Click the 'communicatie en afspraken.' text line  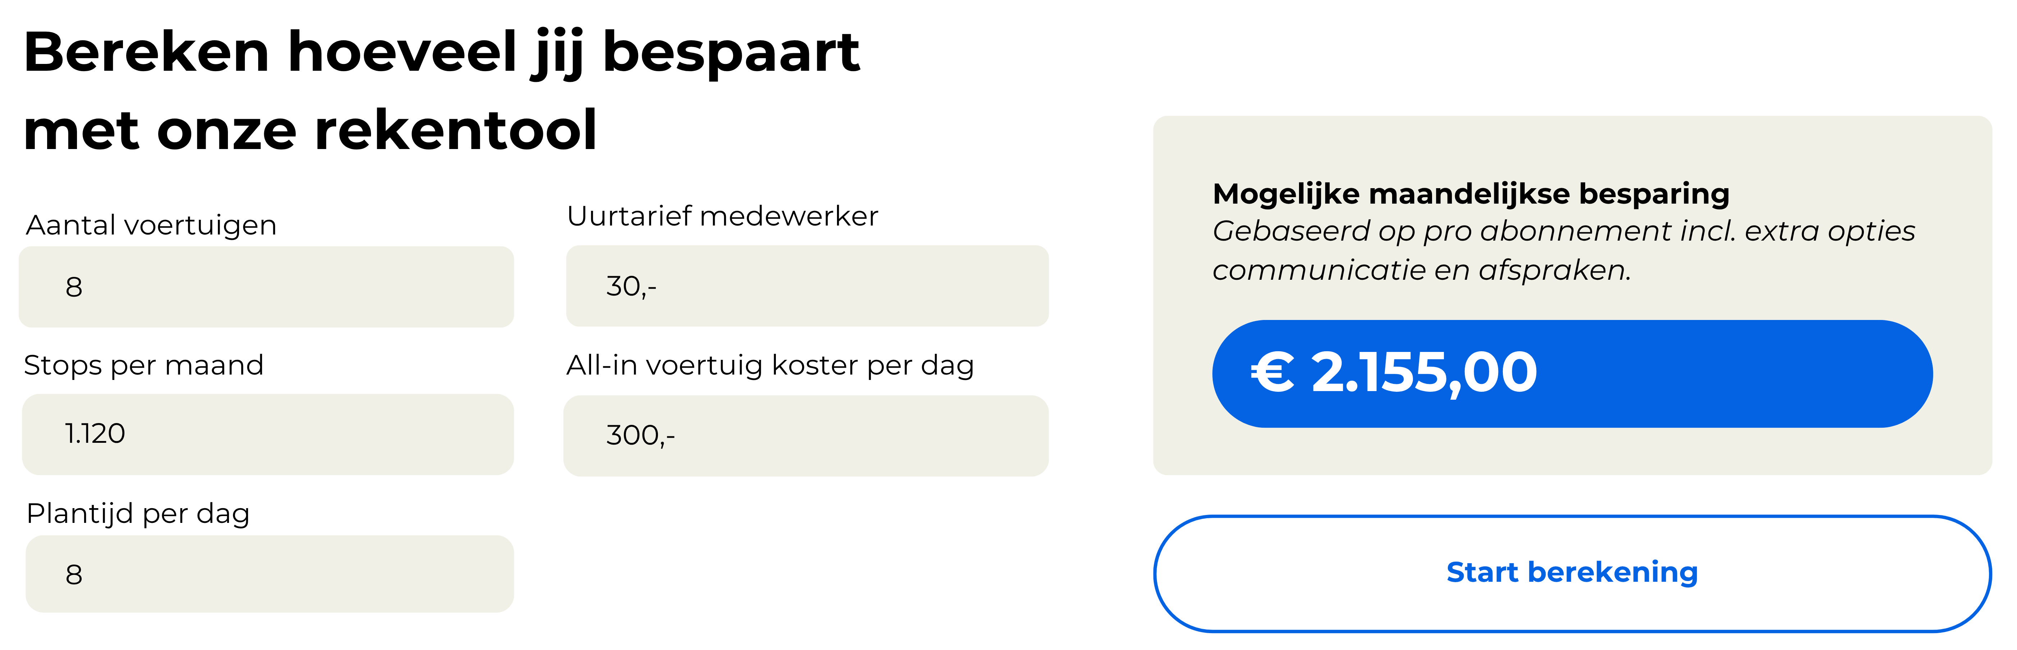tap(1422, 270)
